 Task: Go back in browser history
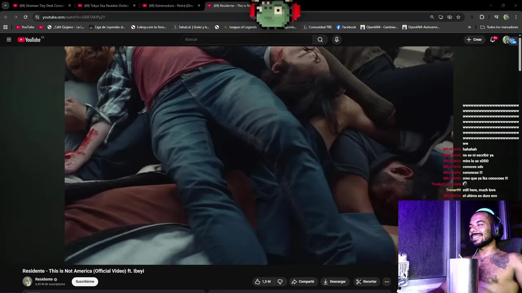6,17
